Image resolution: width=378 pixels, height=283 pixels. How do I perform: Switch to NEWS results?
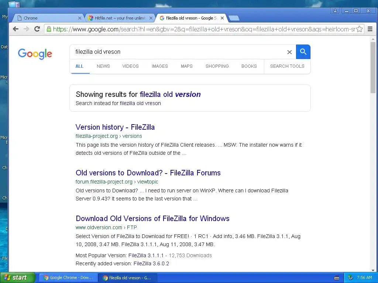click(103, 66)
